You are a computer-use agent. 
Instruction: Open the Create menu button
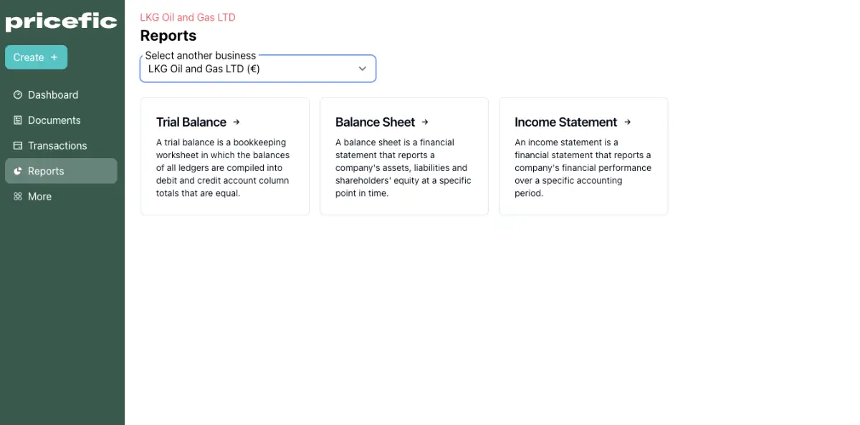point(36,57)
